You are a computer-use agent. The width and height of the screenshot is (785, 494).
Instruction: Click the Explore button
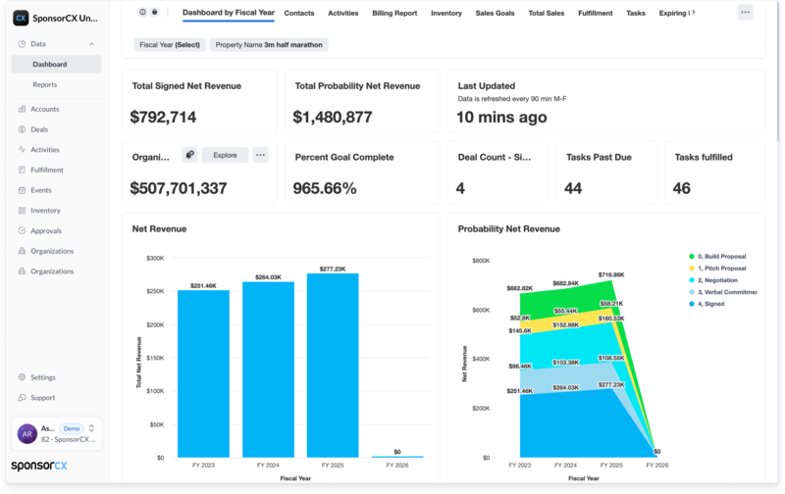[225, 155]
